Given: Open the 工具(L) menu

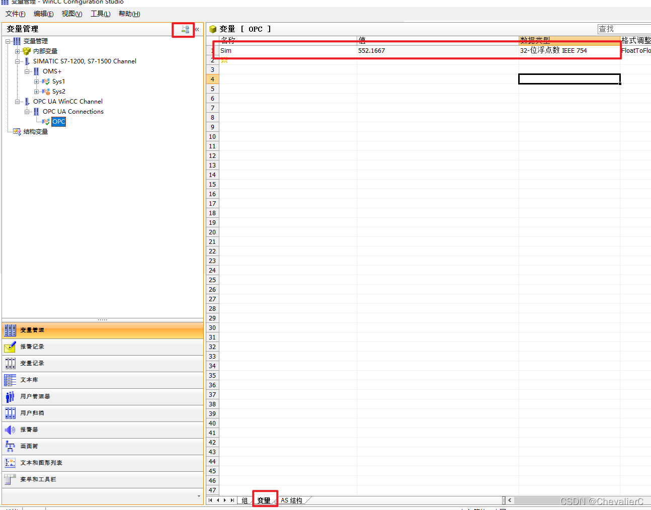Looking at the screenshot, I should (x=101, y=14).
